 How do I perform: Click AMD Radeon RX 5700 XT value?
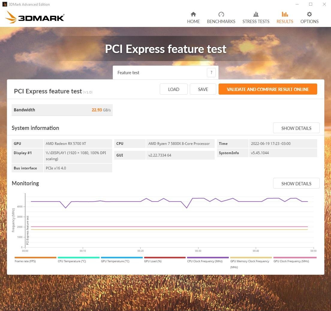click(x=66, y=143)
